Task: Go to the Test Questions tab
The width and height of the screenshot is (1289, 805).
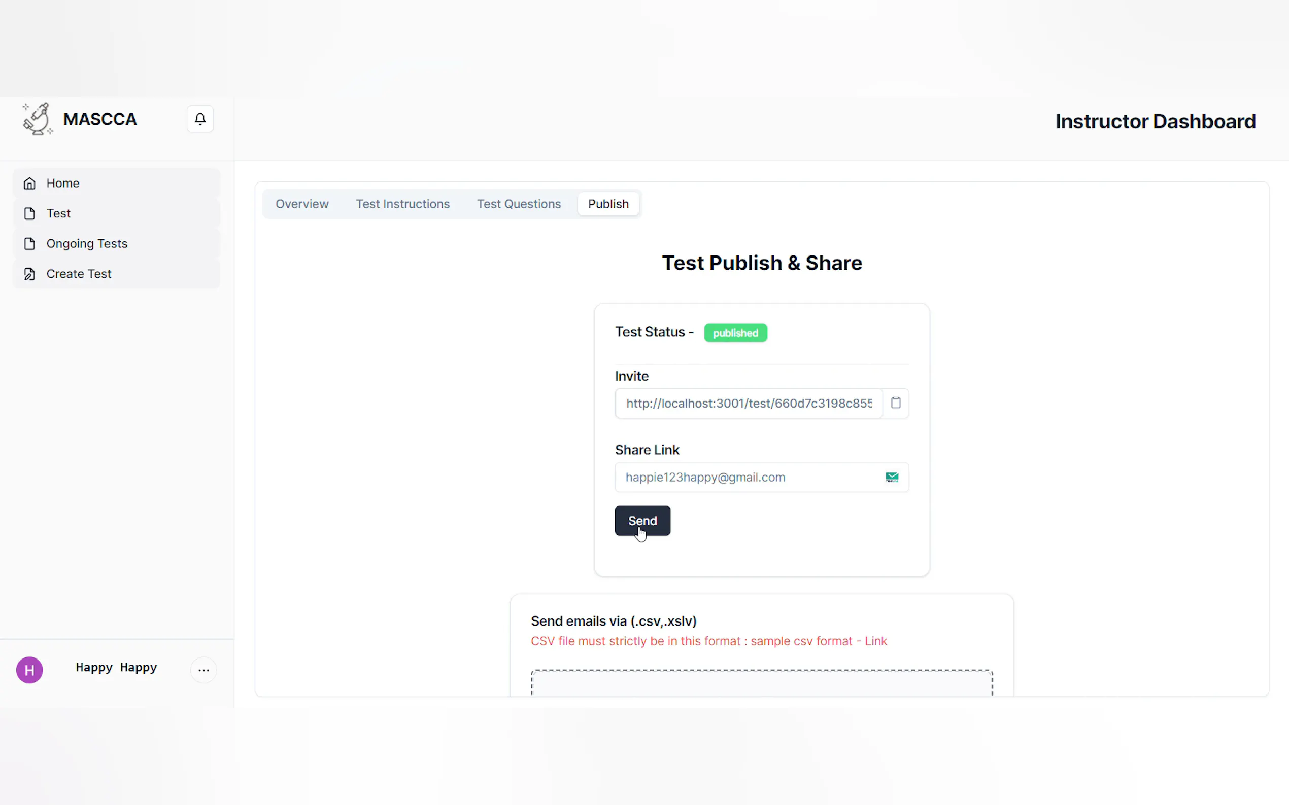Action: [519, 204]
